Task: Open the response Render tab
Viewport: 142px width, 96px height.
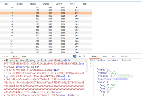Action: [124, 57]
